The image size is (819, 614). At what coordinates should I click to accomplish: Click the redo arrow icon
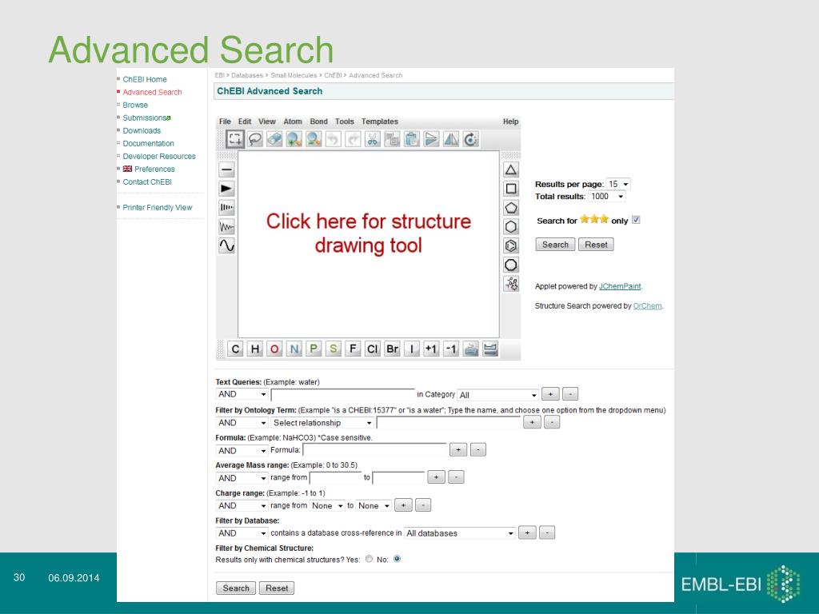(353, 139)
